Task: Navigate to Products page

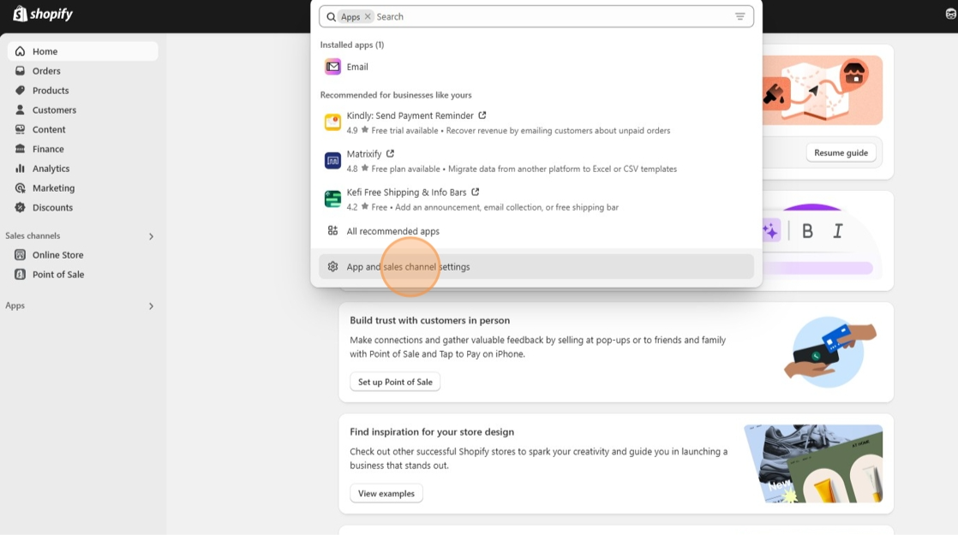Action: pos(51,91)
